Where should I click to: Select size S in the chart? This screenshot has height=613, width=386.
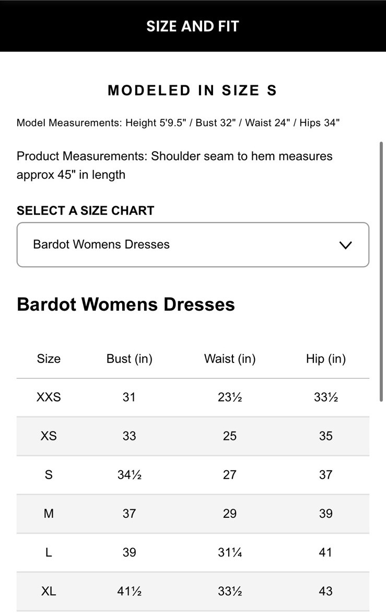coord(48,474)
